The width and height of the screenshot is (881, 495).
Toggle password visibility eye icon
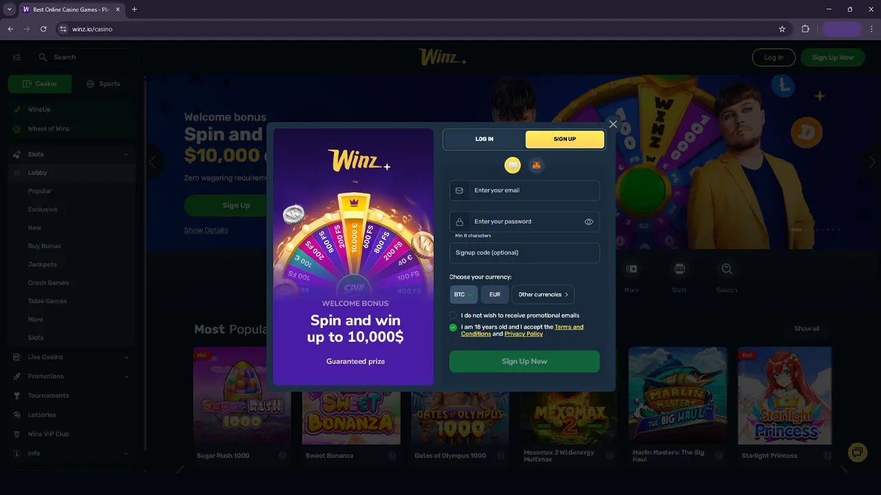588,222
